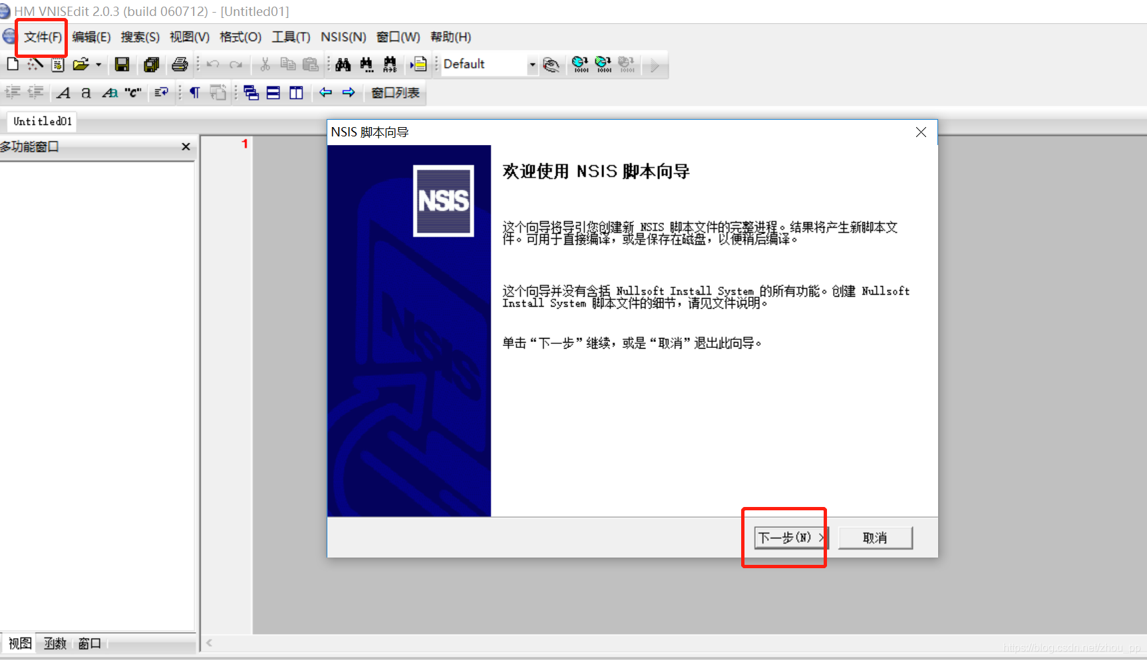This screenshot has width=1147, height=660.
Task: Switch to the 函数 bottom tab
Action: click(55, 643)
